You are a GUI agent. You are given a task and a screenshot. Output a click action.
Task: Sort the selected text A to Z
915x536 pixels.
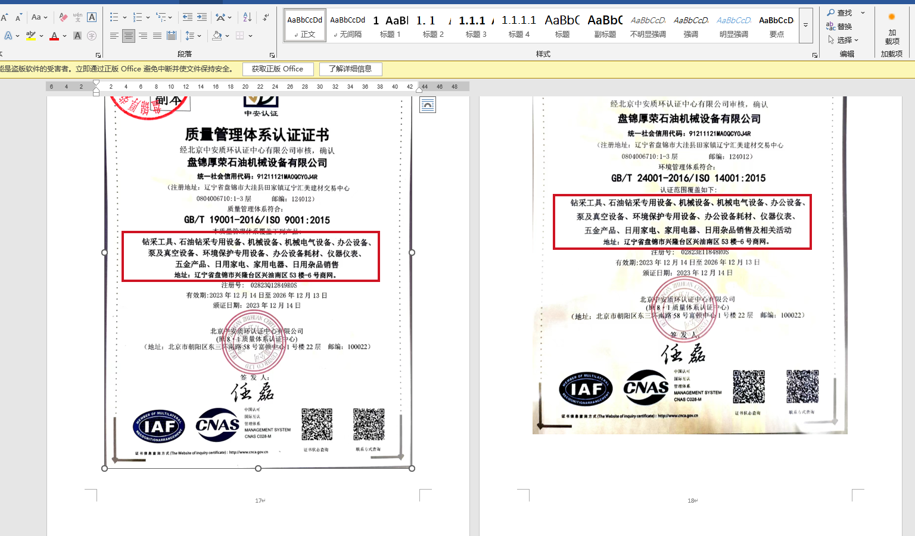[x=248, y=17]
